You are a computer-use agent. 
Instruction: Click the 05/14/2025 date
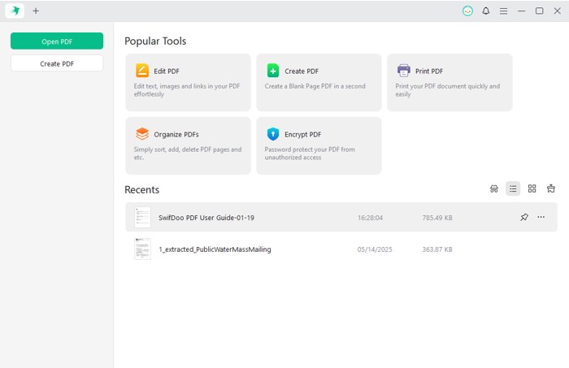click(x=375, y=249)
